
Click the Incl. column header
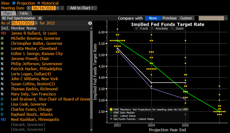coord(5,28)
